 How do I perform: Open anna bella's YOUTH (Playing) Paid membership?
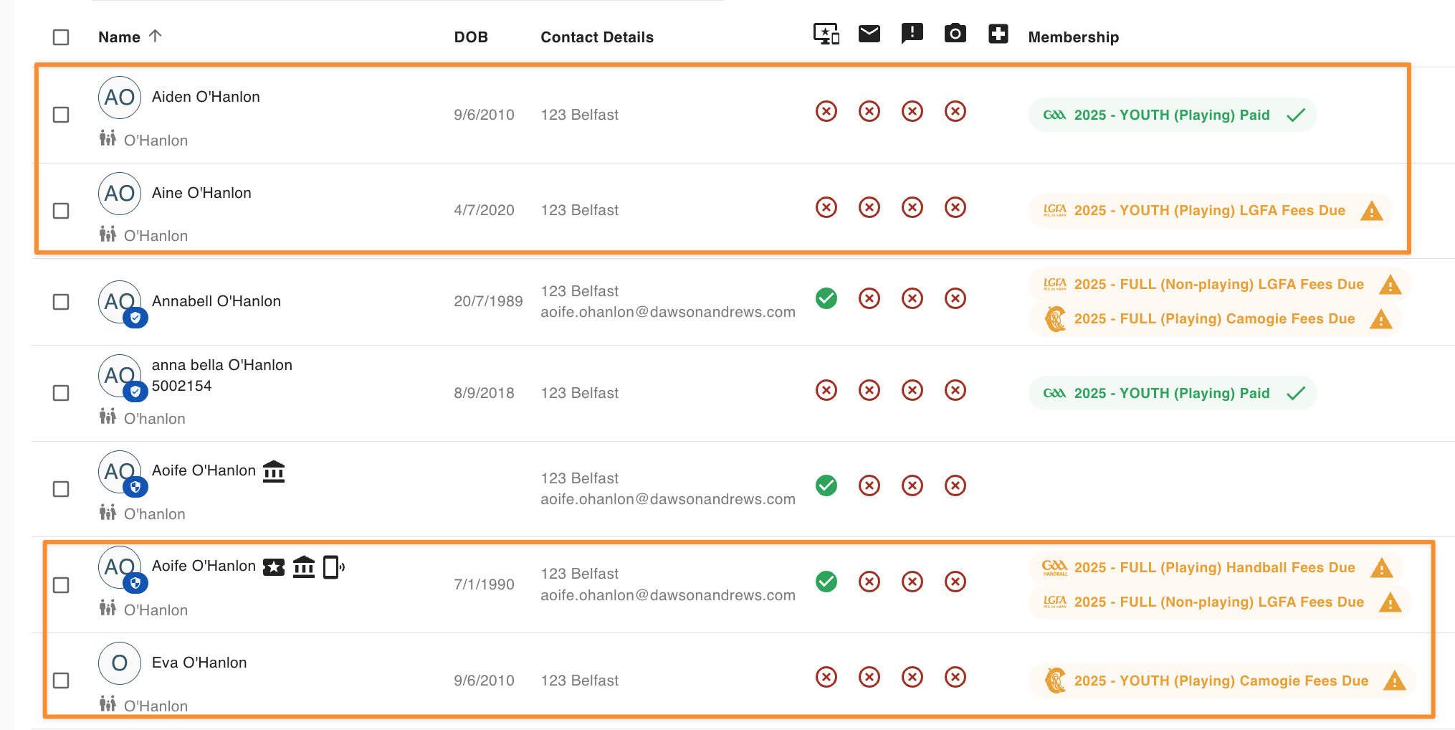point(1173,393)
